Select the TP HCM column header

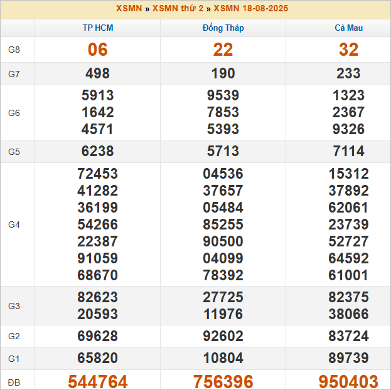tap(98, 28)
